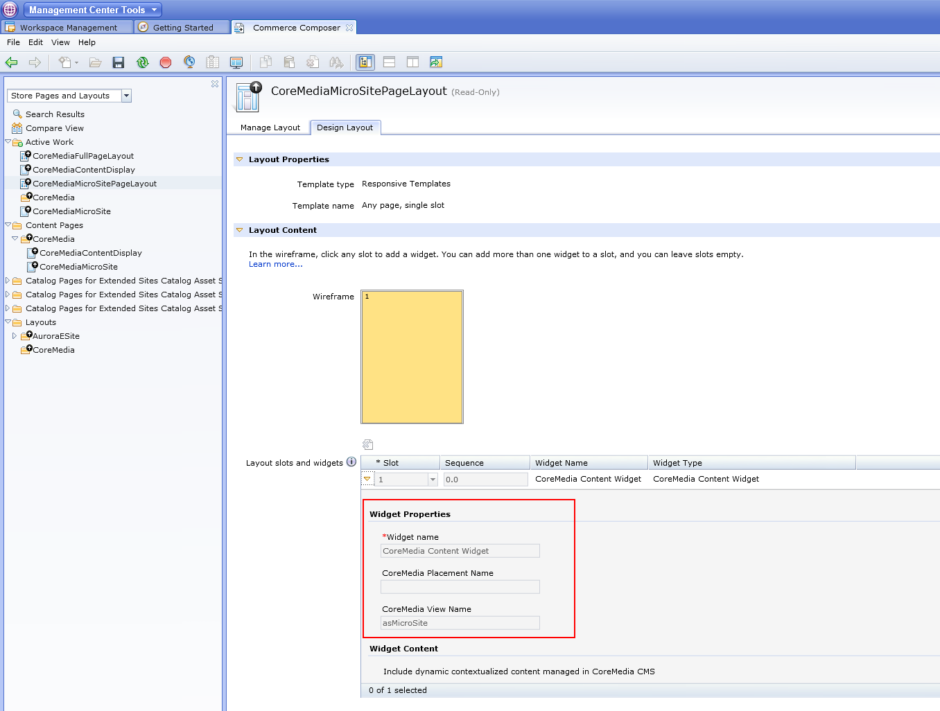Switch to Manage Layout tab

coord(270,128)
